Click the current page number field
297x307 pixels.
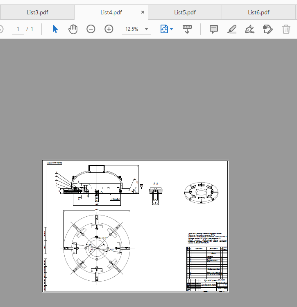18,29
